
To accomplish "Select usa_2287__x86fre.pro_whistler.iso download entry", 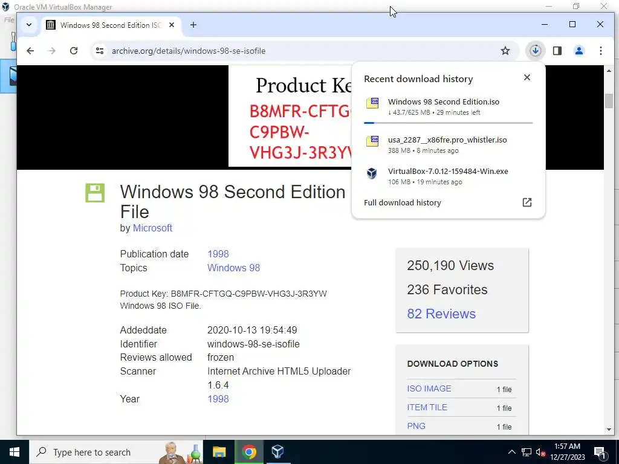I will point(448,144).
